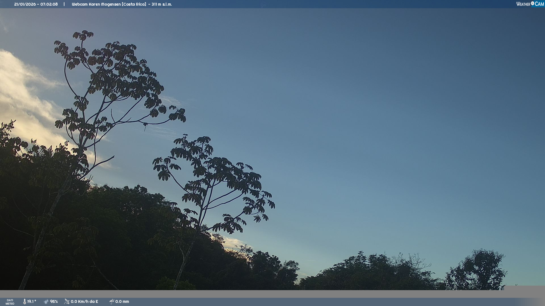Click the humidity water droplets icon

(46, 301)
